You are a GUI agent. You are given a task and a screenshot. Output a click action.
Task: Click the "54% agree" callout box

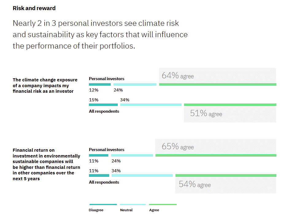pyautogui.click(x=225, y=185)
